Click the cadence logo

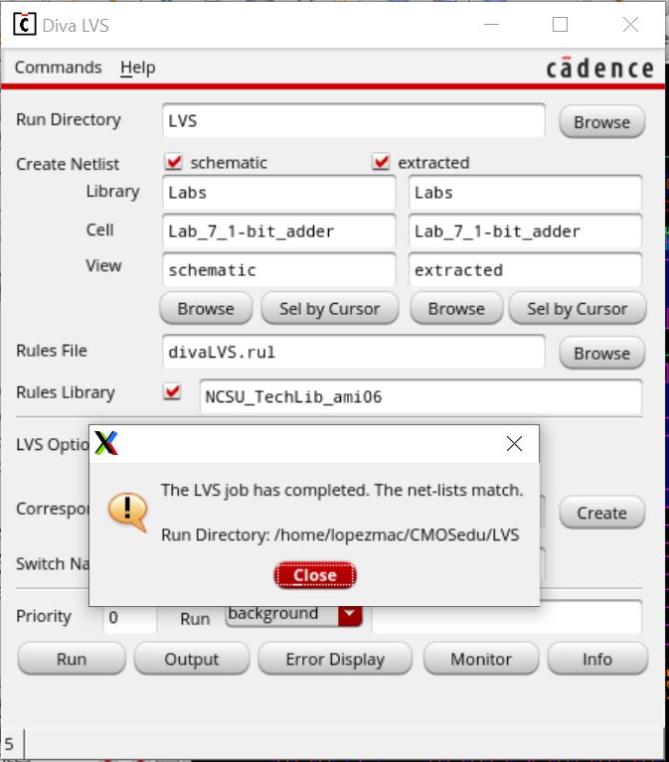click(x=600, y=69)
